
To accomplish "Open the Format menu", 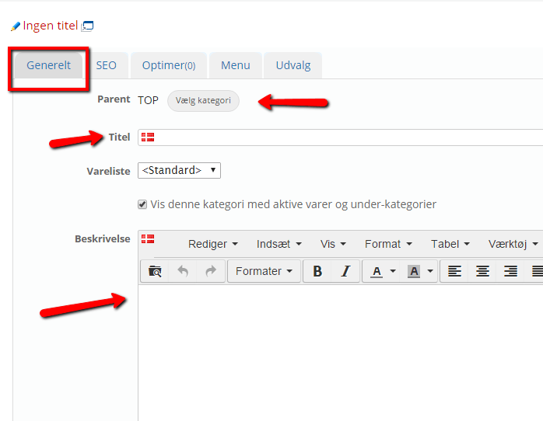I will (x=388, y=244).
